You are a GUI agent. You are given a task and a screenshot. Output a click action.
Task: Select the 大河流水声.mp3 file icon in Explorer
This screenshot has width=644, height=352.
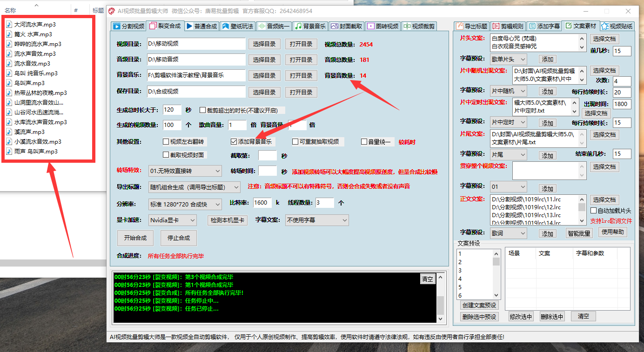coord(9,25)
